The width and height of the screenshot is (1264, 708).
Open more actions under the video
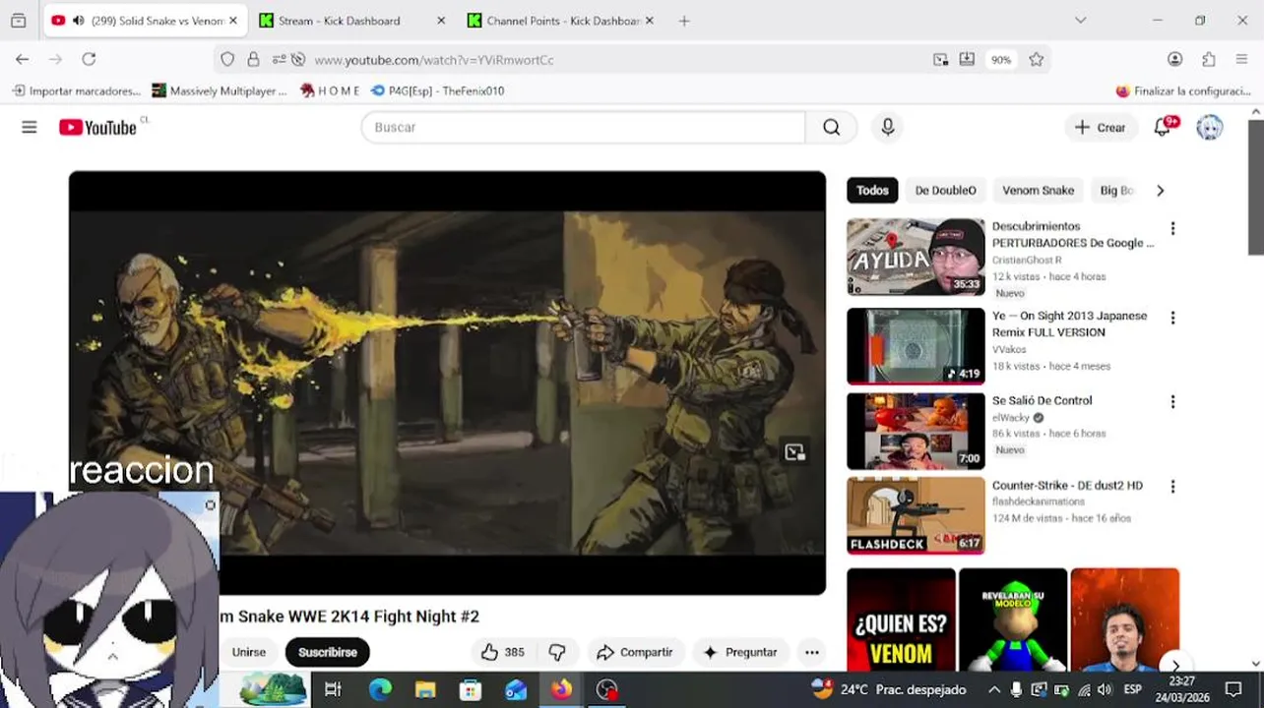[x=811, y=652]
